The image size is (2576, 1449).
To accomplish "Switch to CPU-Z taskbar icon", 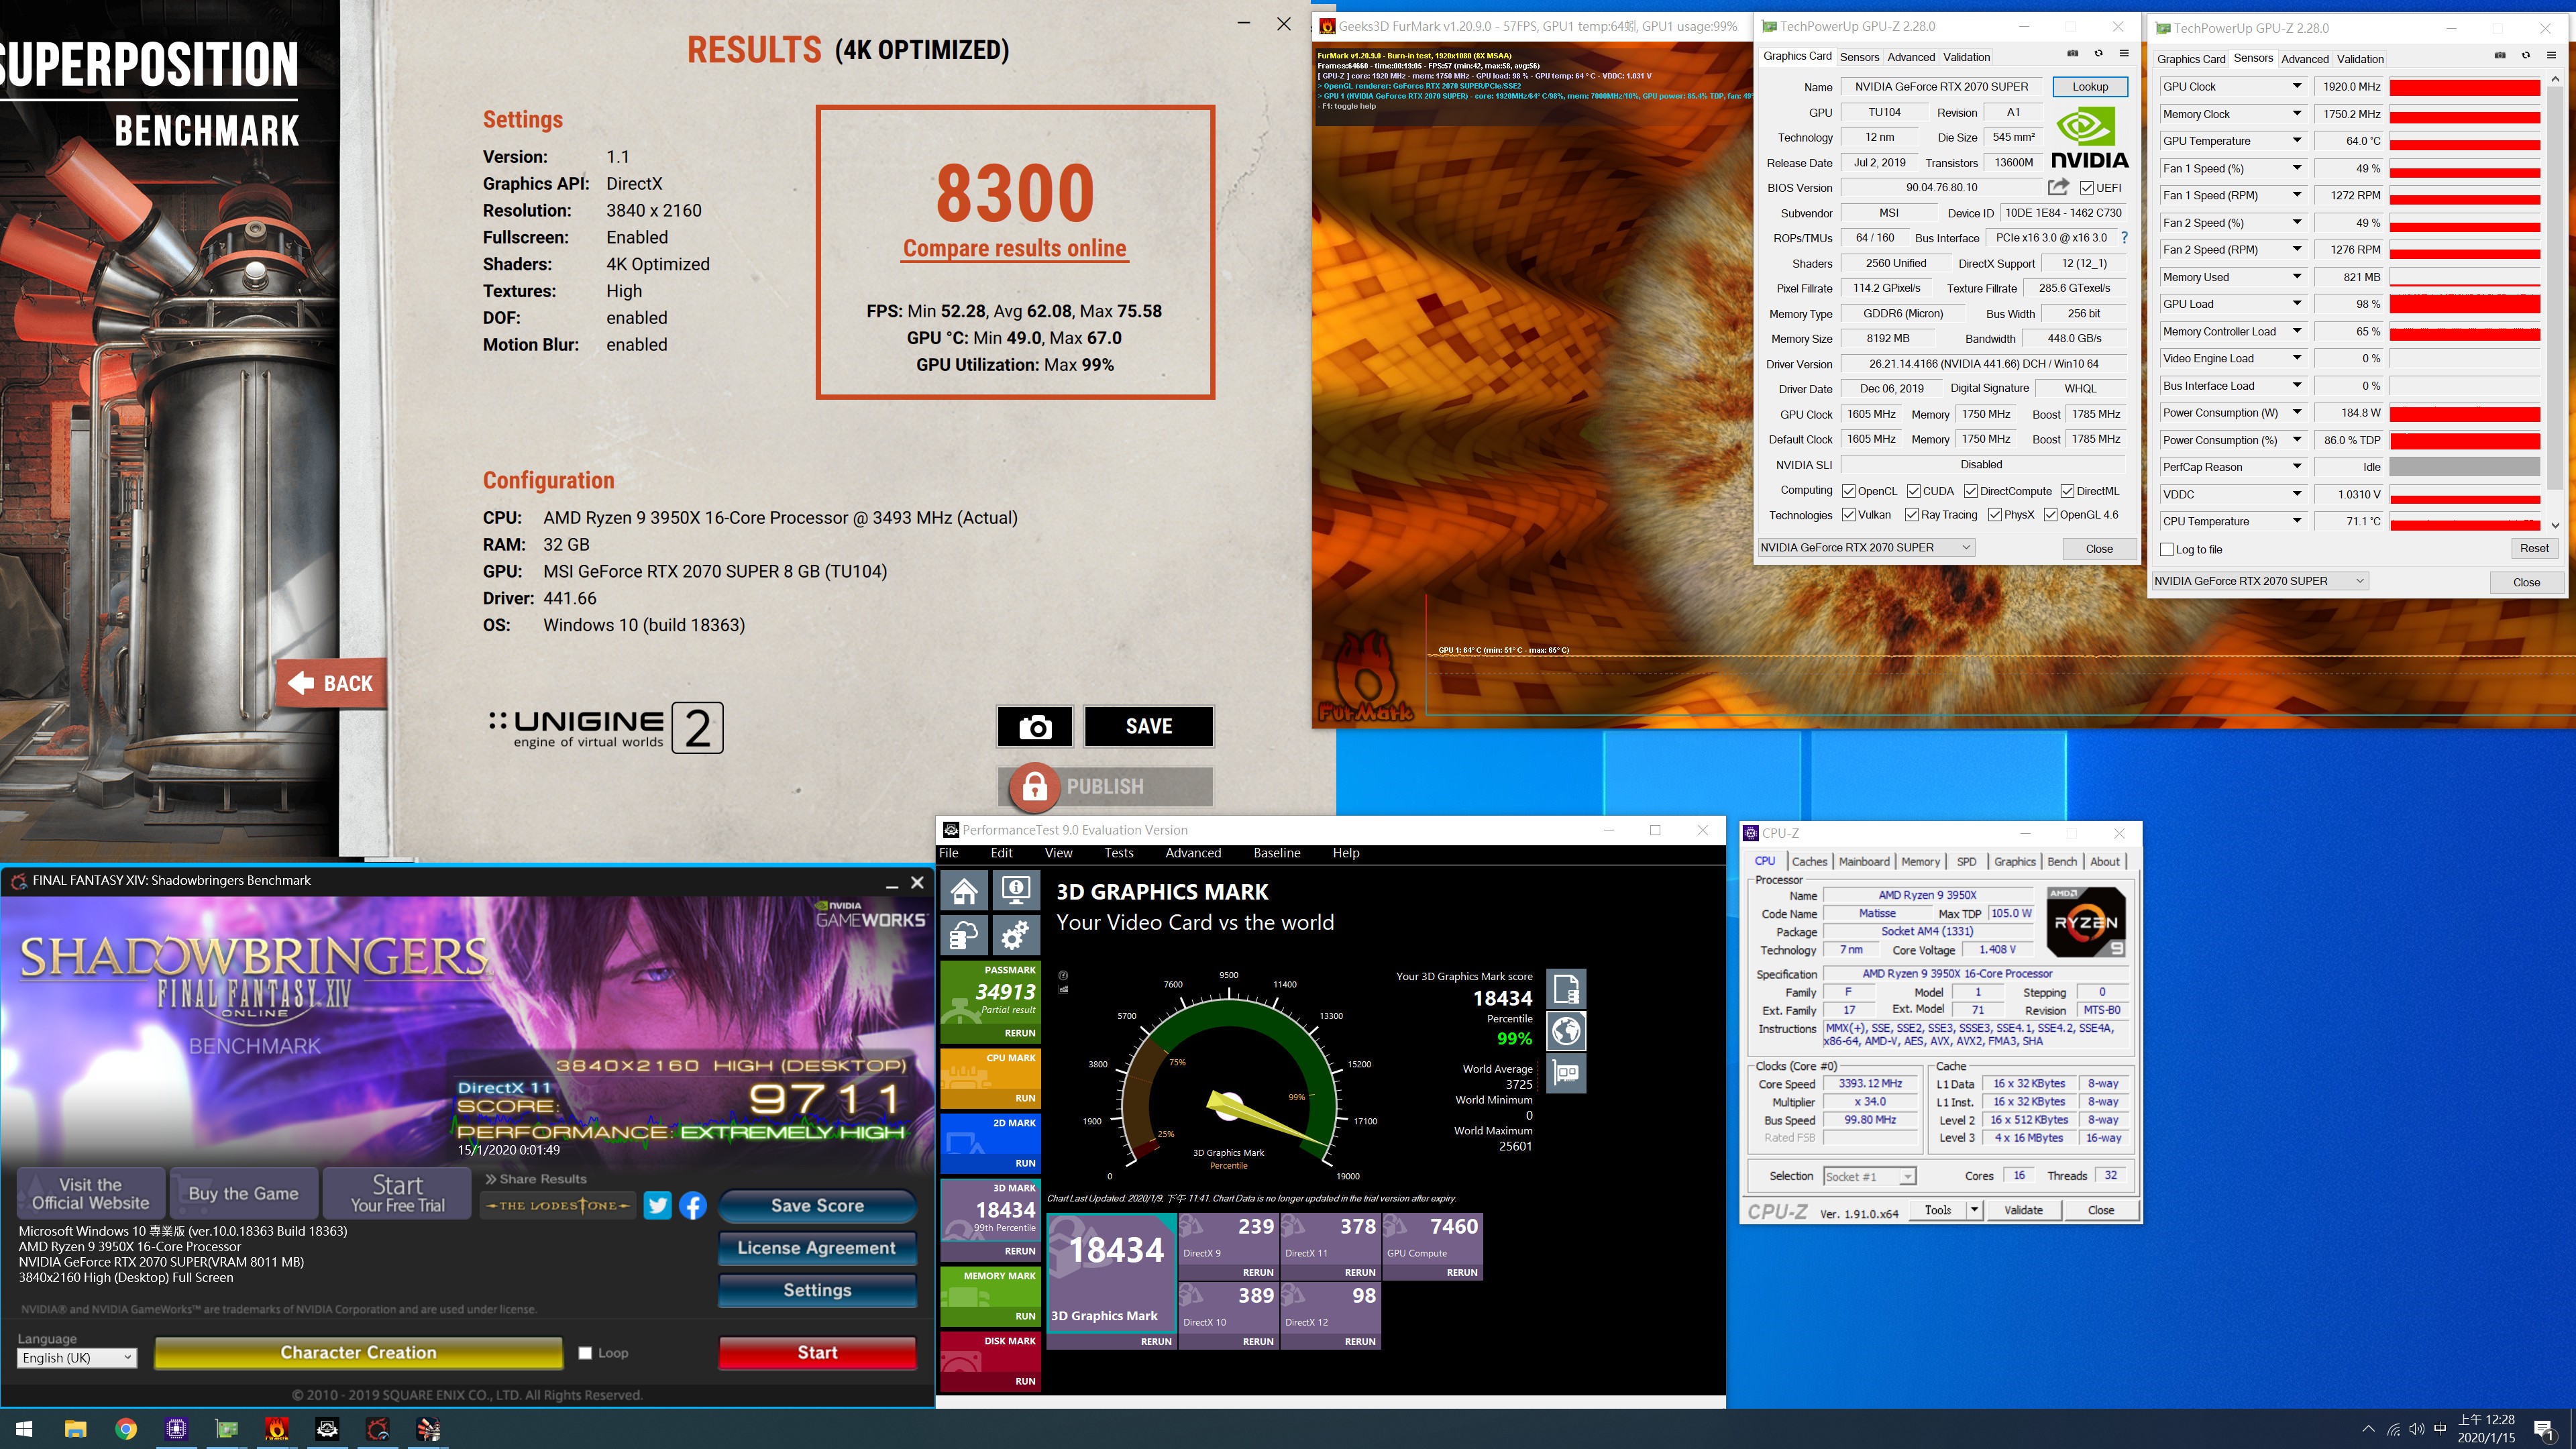I will pos(176,1429).
